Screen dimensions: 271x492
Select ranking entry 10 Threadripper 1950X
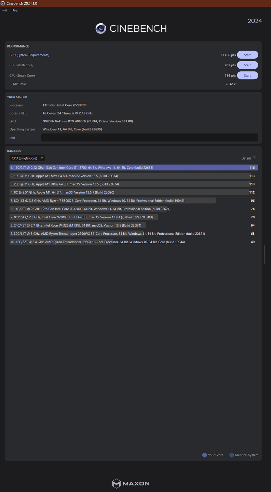[134, 242]
